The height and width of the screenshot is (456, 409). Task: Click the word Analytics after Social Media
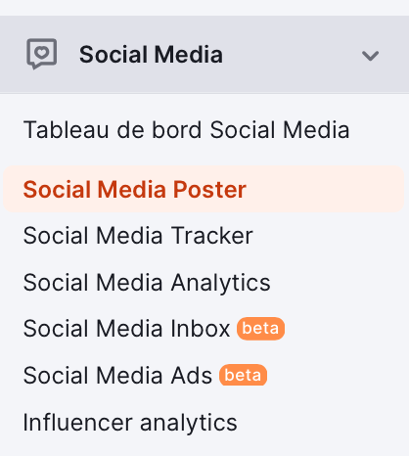pyautogui.click(x=221, y=283)
